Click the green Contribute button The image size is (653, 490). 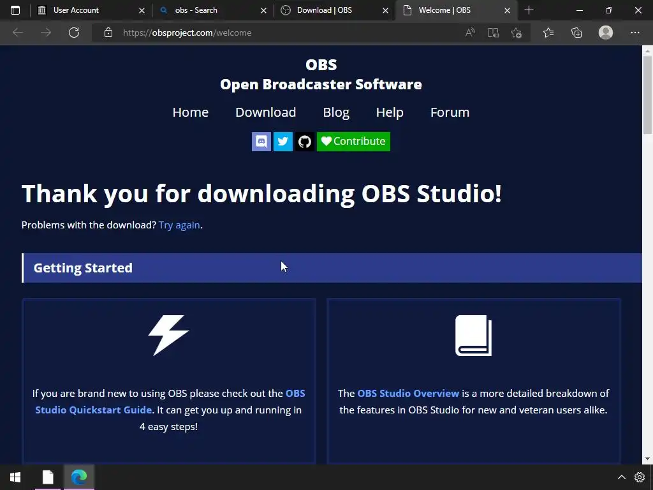[353, 142]
